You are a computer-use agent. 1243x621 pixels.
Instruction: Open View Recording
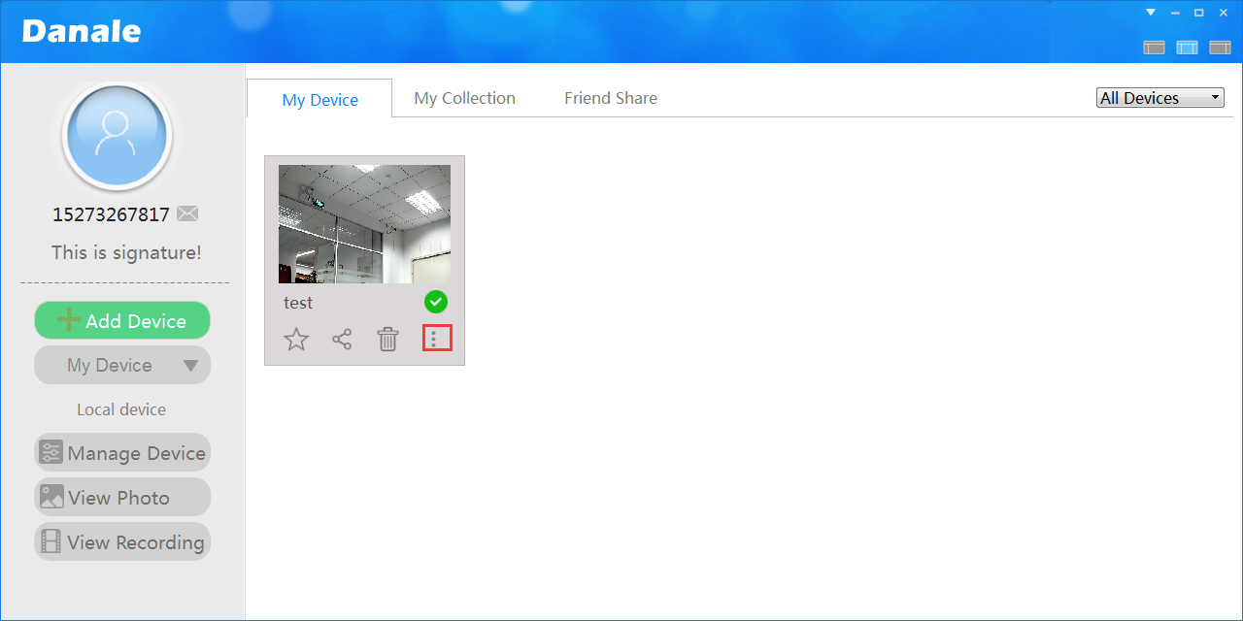coord(122,542)
